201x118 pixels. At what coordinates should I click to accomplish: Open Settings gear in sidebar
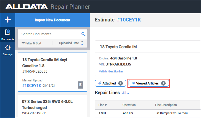click(x=7, y=50)
